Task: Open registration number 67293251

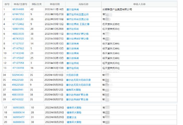Action: pos(18,19)
